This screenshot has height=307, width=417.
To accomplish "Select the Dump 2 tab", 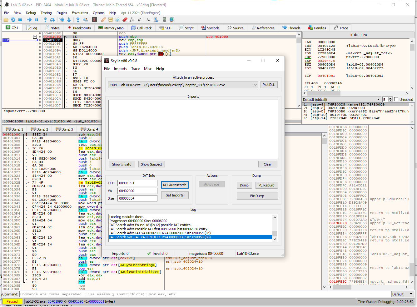I will pos(39,129).
